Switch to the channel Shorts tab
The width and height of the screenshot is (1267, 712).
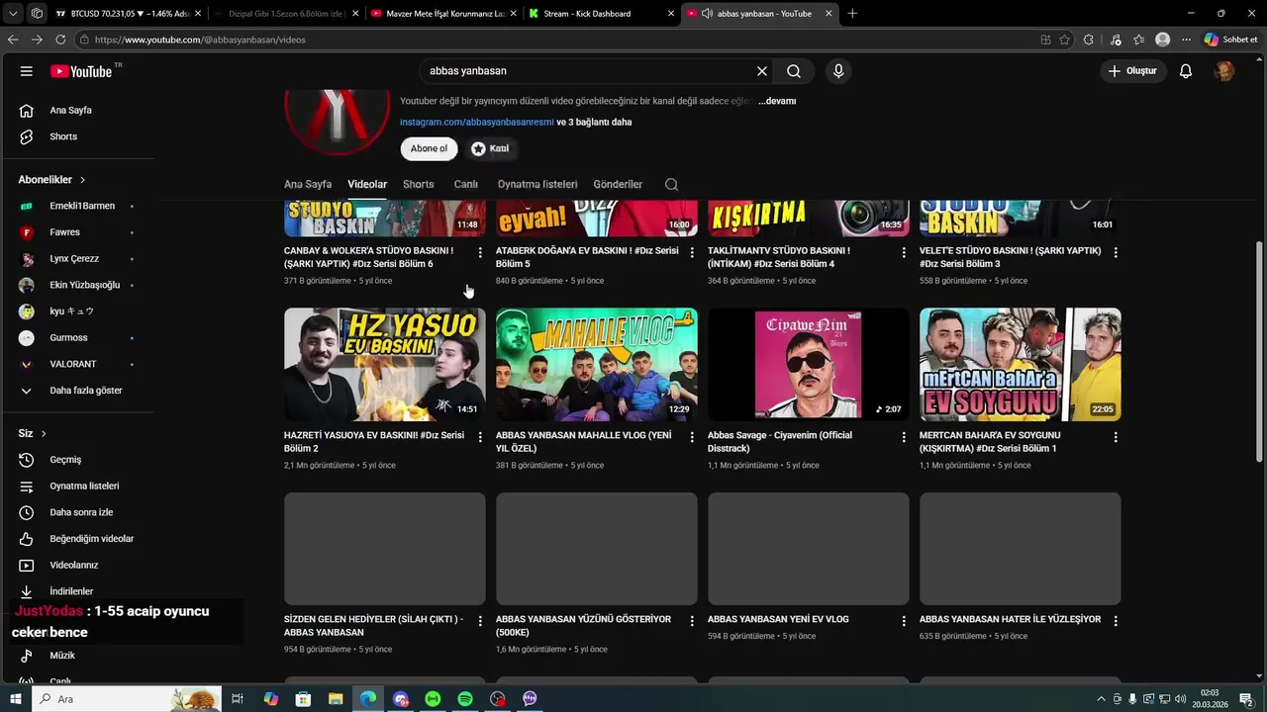click(419, 184)
